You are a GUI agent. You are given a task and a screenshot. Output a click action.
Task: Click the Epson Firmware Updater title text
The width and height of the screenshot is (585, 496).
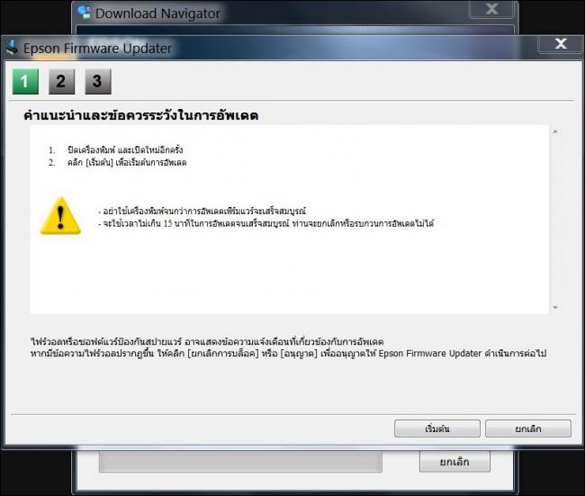click(x=97, y=48)
